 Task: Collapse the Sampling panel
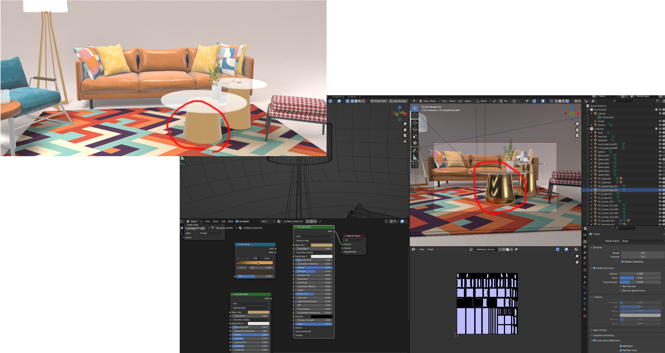tap(597, 247)
